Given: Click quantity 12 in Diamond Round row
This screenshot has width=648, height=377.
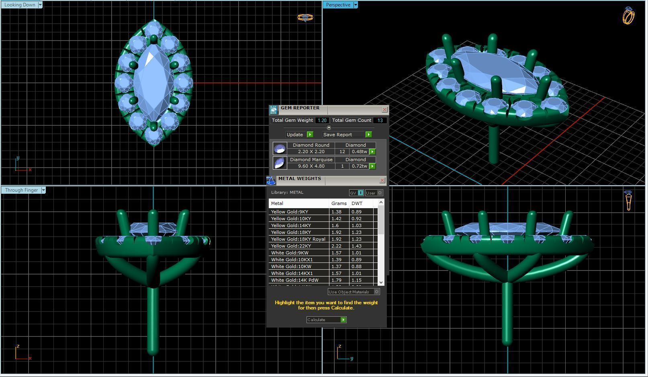Looking at the screenshot, I should coord(342,152).
